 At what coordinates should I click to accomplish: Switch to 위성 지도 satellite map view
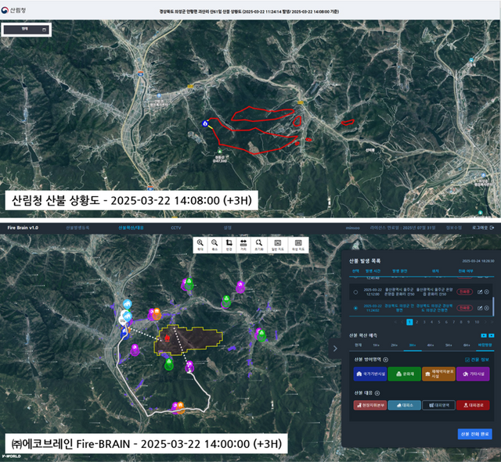(297, 245)
